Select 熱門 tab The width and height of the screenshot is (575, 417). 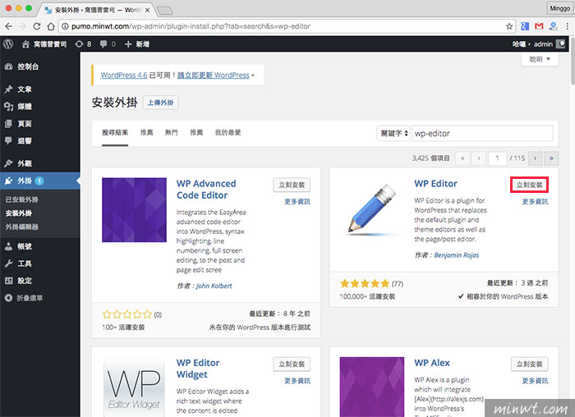coord(171,133)
